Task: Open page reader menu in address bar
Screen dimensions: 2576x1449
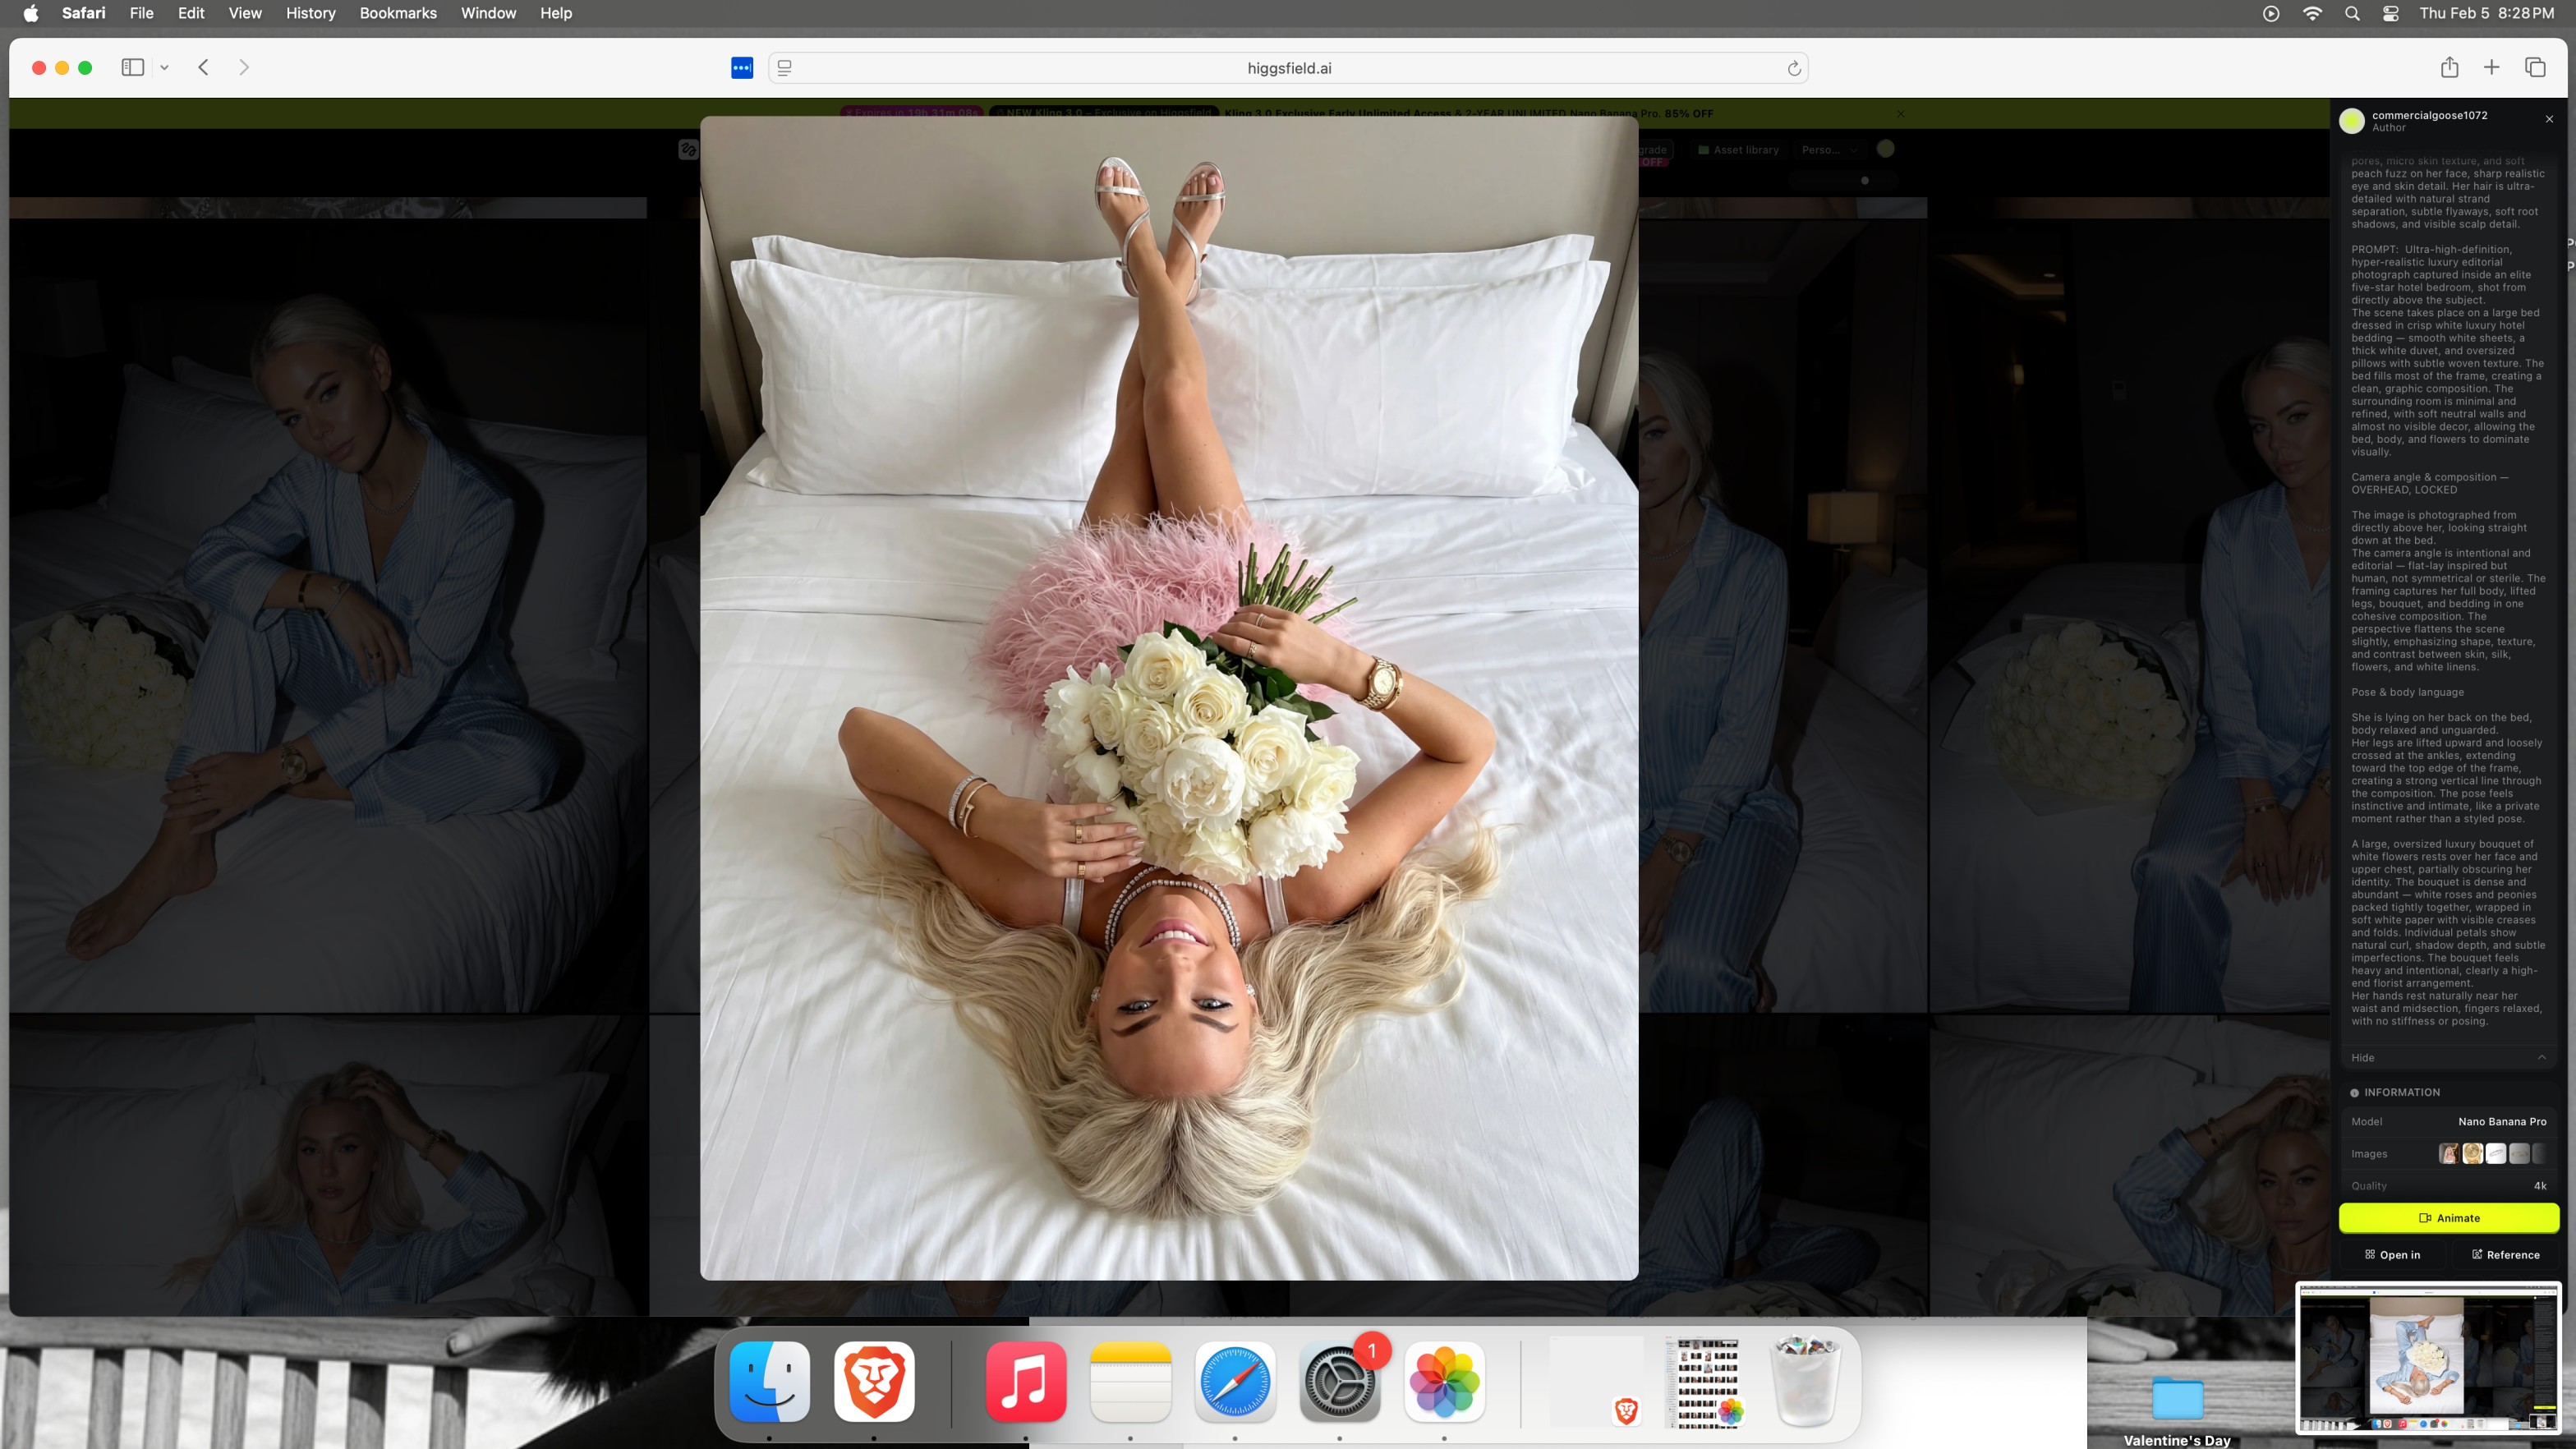Action: click(785, 68)
